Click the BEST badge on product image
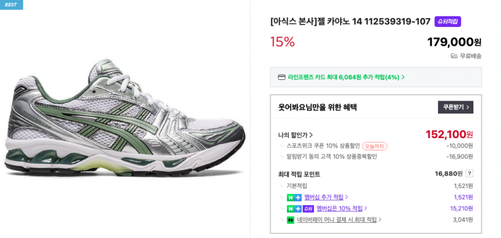This screenshot has height=238, width=501. point(11,5)
